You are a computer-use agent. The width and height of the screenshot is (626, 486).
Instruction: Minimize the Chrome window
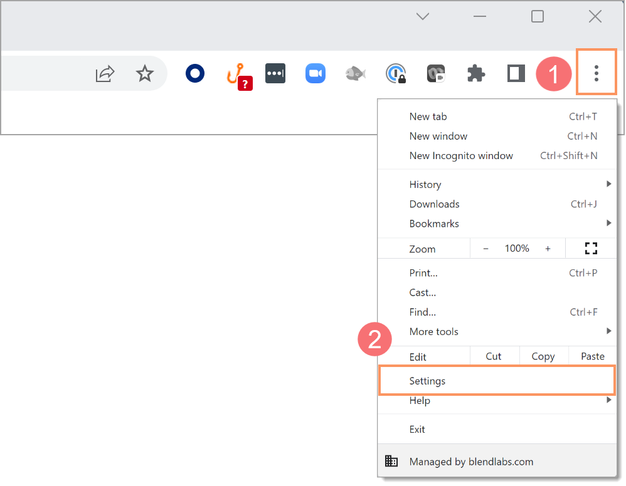479,16
